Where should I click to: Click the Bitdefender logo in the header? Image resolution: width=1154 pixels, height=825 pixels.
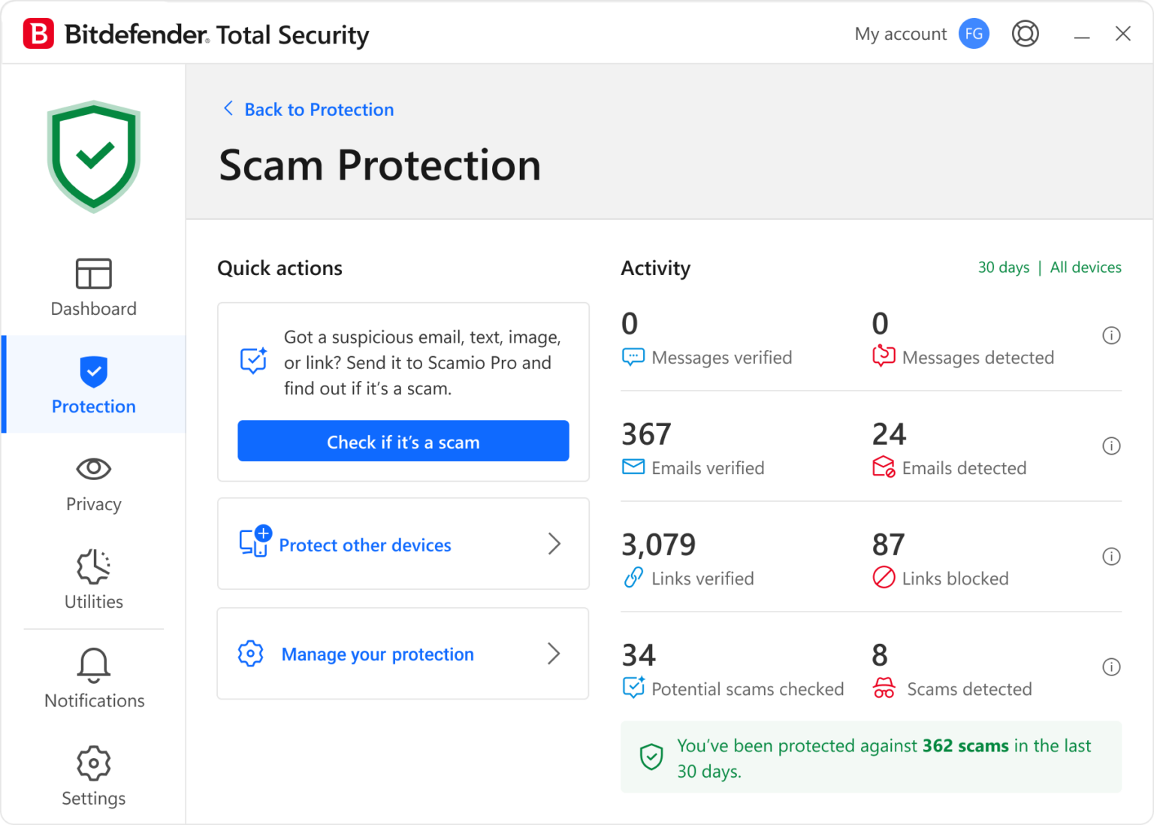point(39,33)
